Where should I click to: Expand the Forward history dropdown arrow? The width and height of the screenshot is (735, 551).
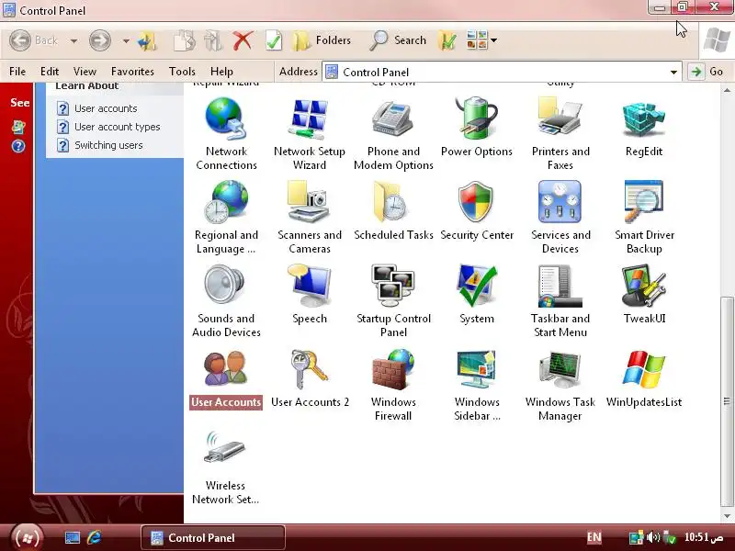[126, 41]
